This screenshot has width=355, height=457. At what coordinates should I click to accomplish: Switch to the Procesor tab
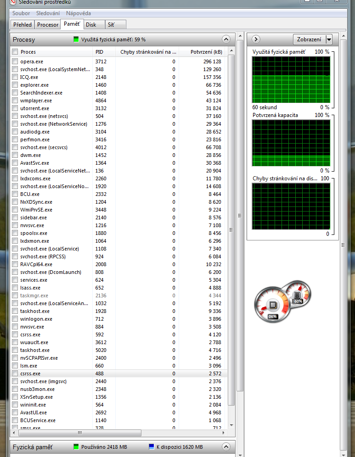48,24
